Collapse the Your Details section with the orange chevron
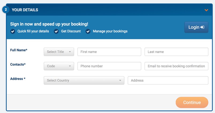The height and width of the screenshot is (113, 215). click(206, 10)
